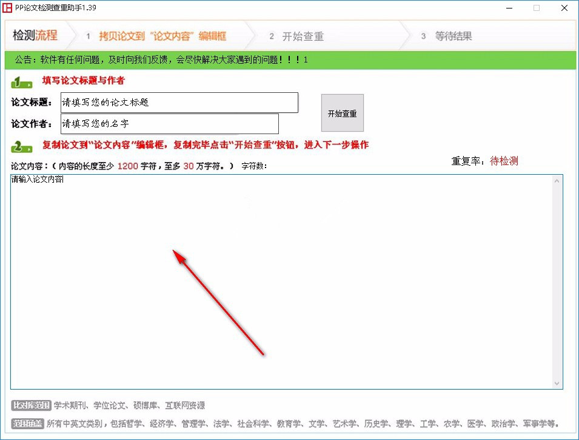Click the minimize icon in the title bar

tap(510, 8)
